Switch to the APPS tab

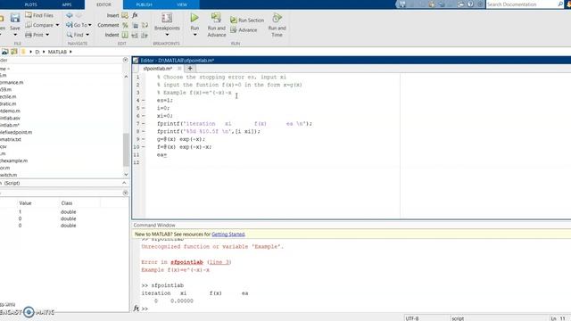tap(67, 4)
